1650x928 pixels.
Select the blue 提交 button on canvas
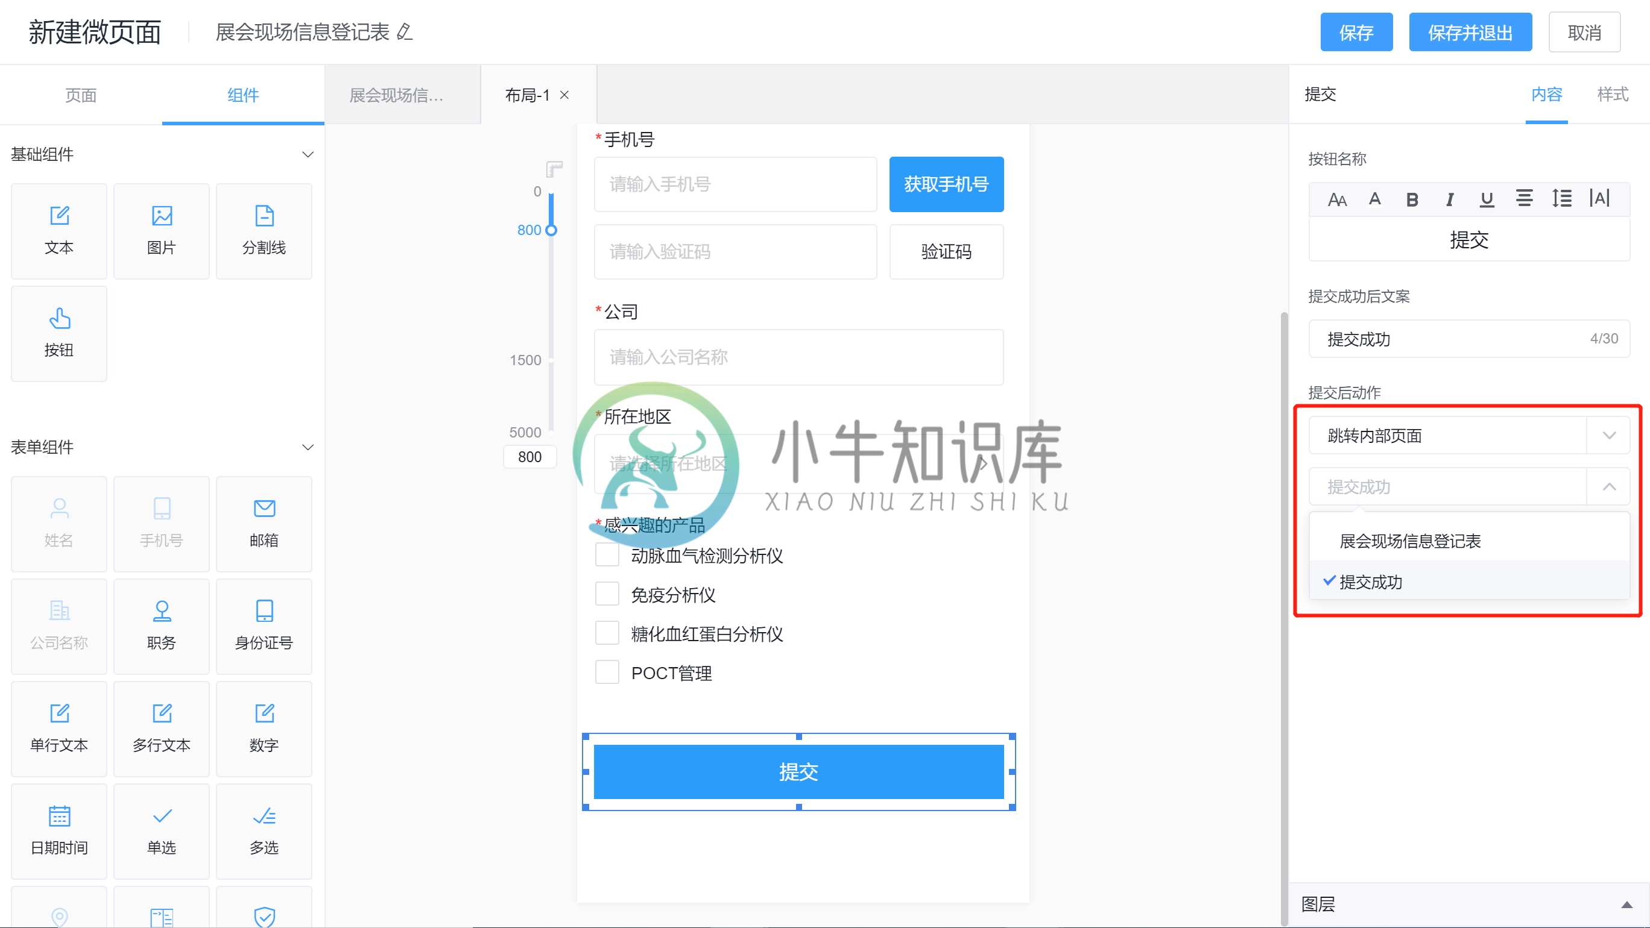tap(798, 771)
